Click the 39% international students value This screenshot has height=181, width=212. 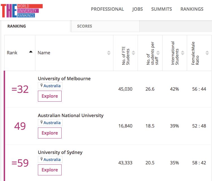click(x=175, y=126)
